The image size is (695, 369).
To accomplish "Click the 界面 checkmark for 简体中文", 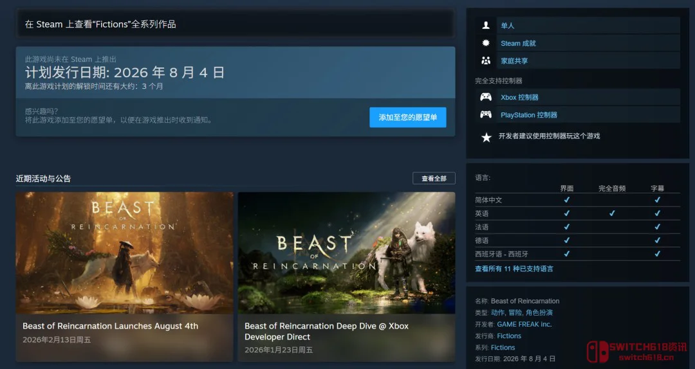I will pyautogui.click(x=566, y=200).
